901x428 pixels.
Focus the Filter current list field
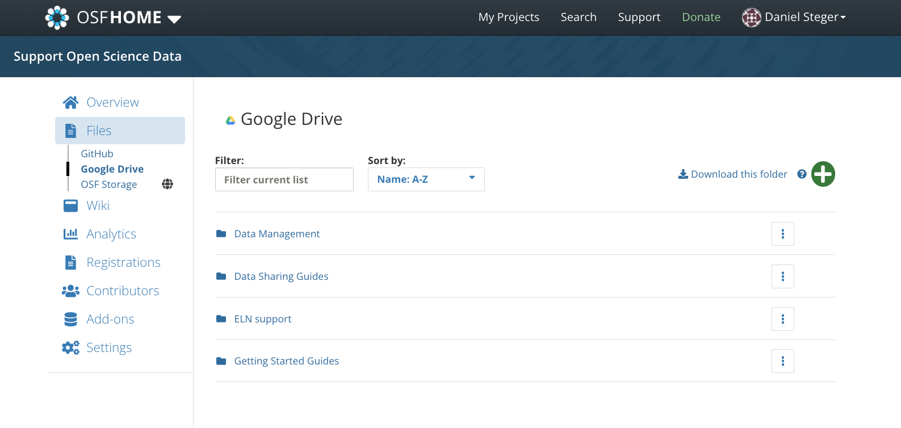284,179
